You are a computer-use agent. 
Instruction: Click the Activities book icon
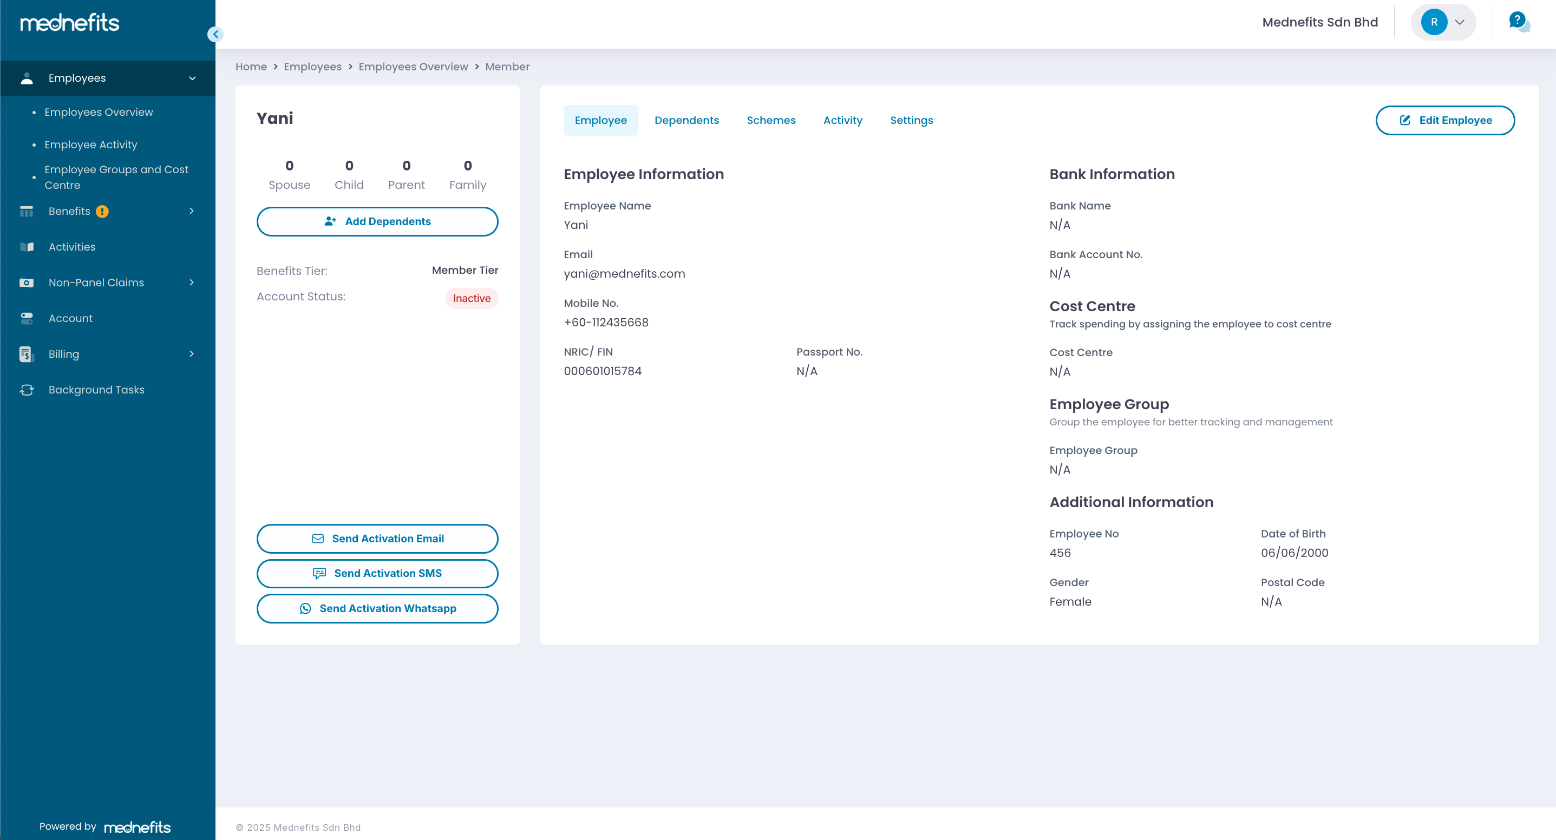tap(27, 247)
